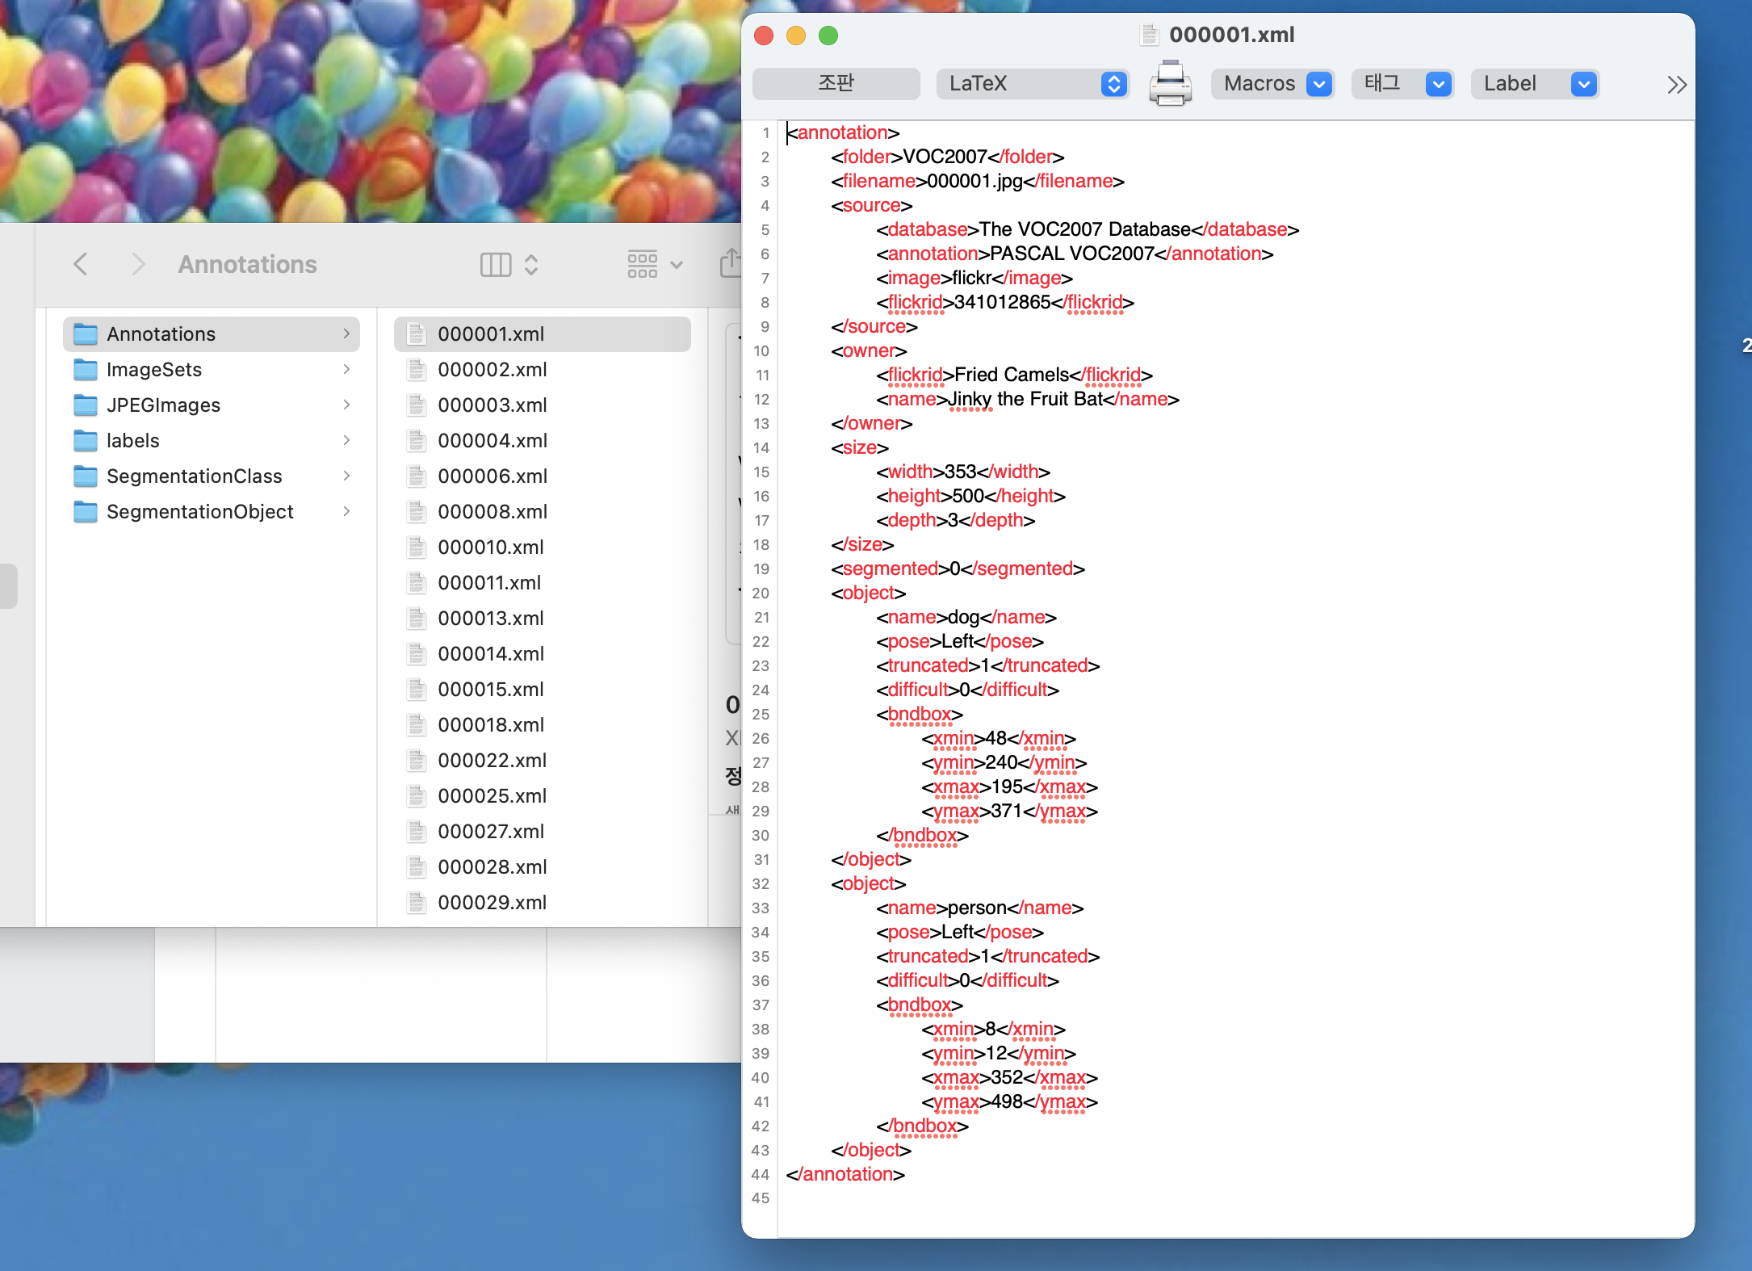Expand the JPEGImages folder chevron
1752x1271 pixels.
[x=346, y=405]
